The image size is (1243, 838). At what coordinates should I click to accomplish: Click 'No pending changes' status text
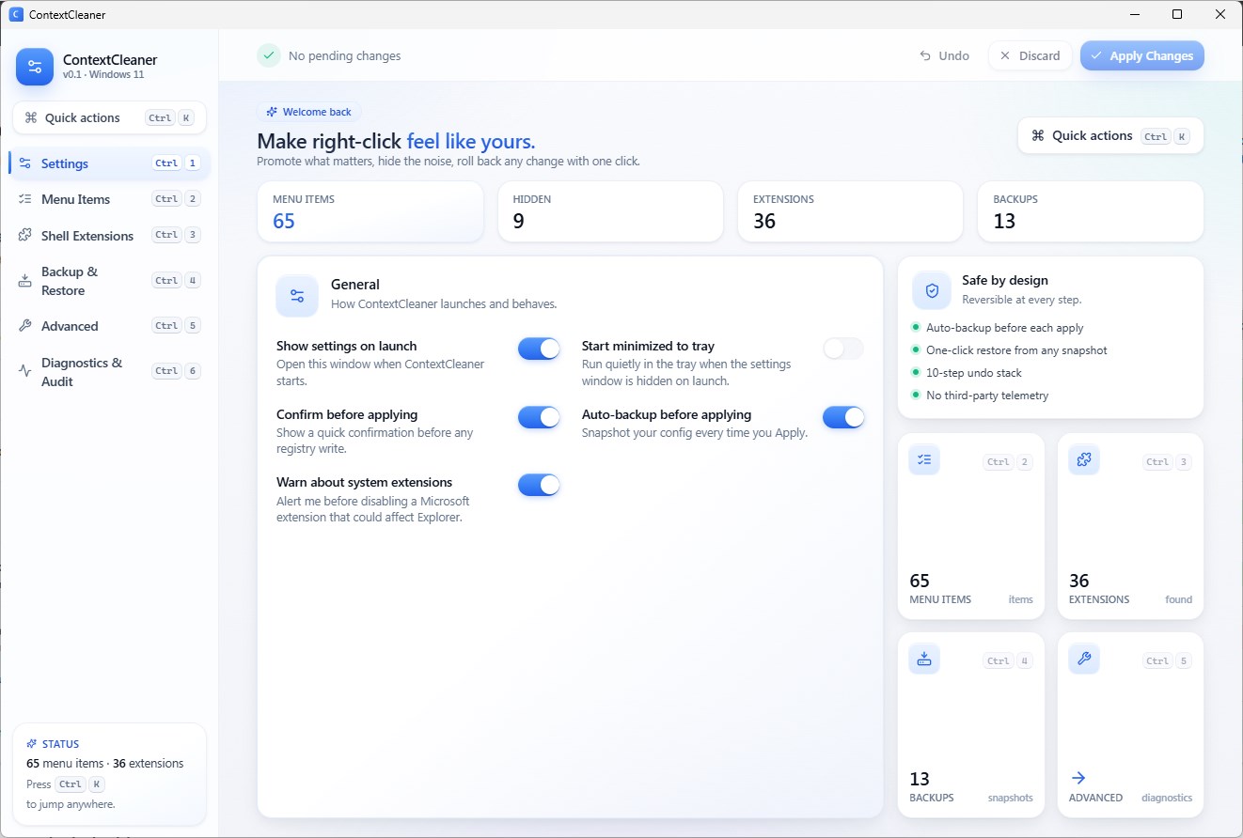click(344, 55)
